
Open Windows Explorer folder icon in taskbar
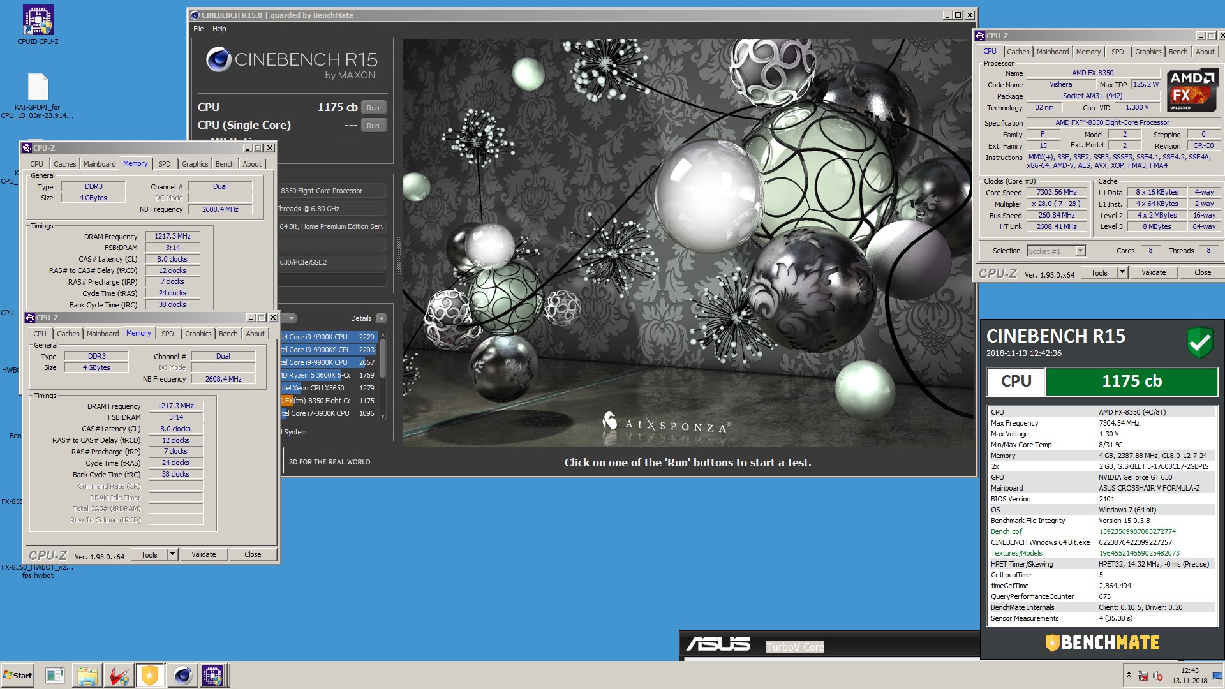pyautogui.click(x=87, y=676)
